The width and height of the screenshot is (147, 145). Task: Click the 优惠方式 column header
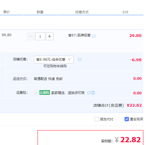pyautogui.click(x=82, y=12)
